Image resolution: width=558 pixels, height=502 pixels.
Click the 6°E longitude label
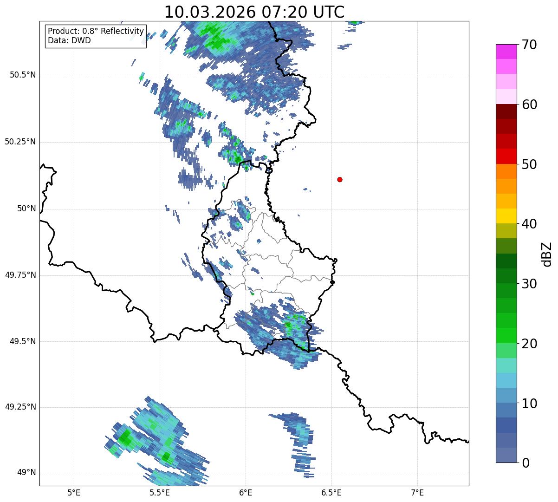point(246,493)
